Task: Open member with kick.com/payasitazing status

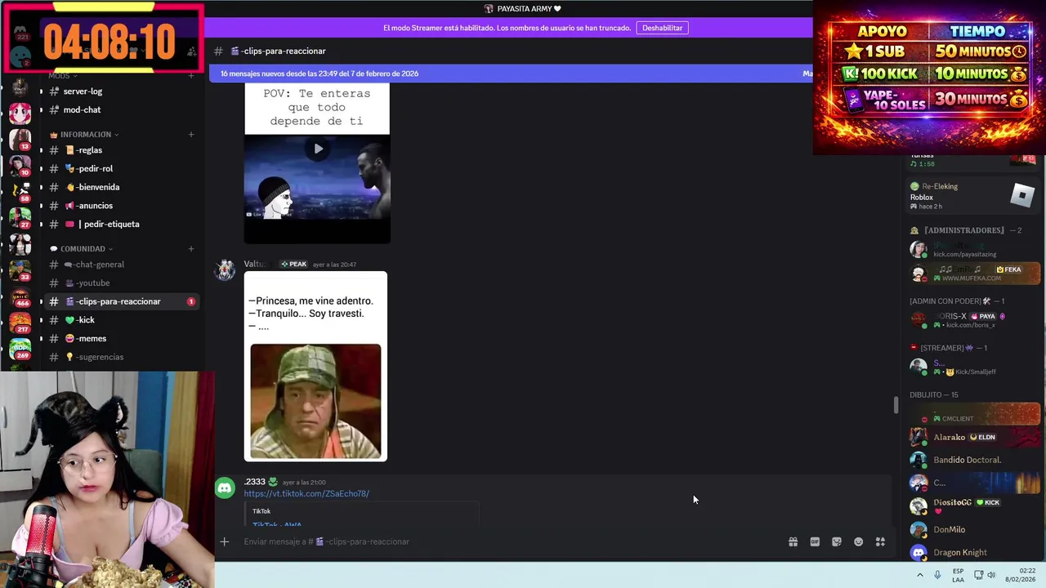Action: click(972, 249)
